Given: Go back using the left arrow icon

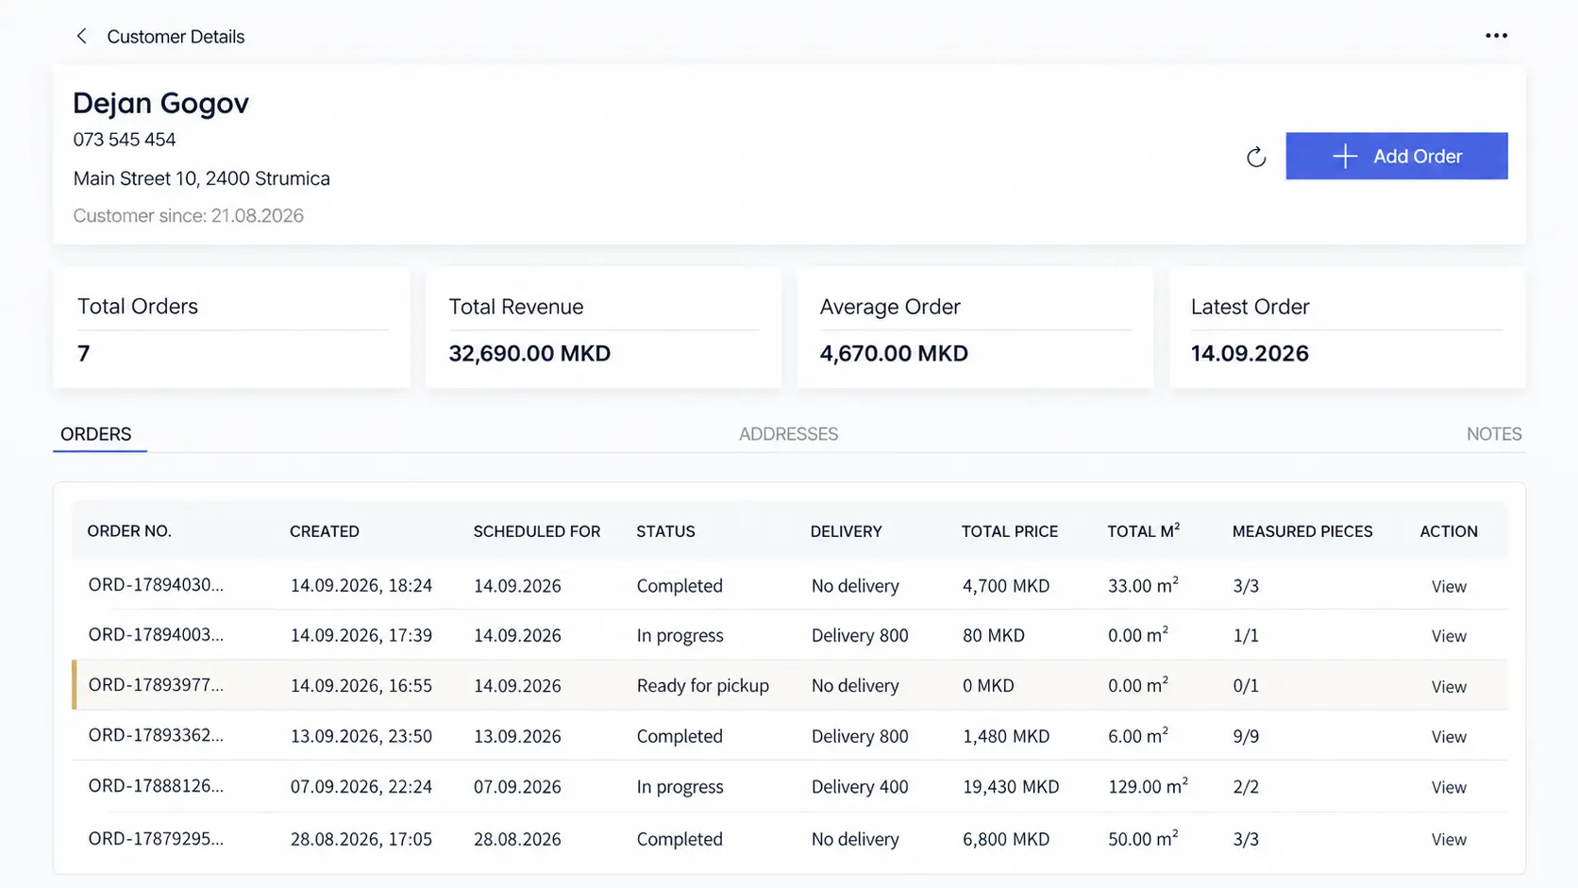Looking at the screenshot, I should tap(81, 36).
